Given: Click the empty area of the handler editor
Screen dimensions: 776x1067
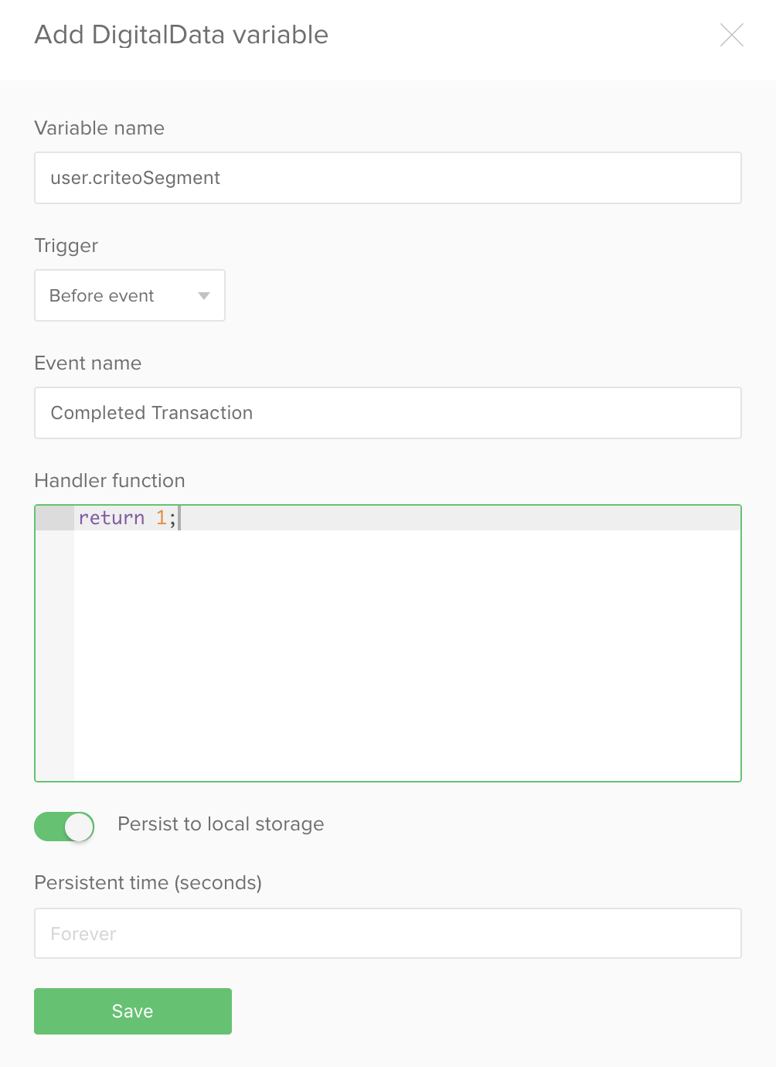Looking at the screenshot, I should 407,655.
